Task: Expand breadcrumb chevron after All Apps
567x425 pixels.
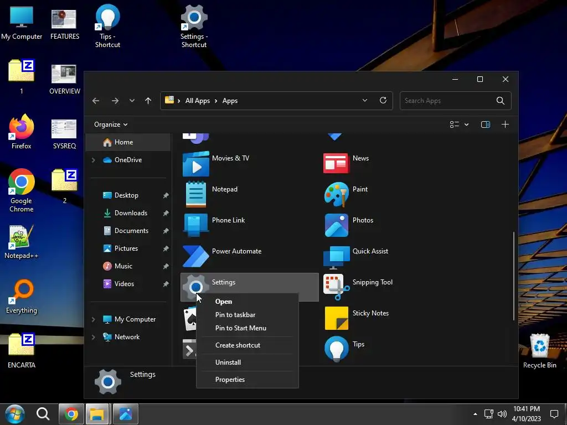Action: point(216,101)
